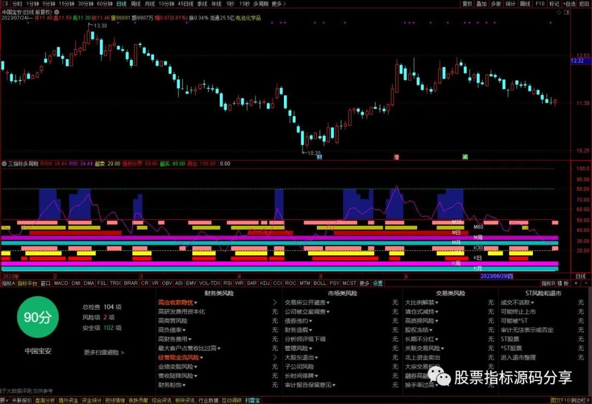This screenshot has width=592, height=404.
Task: Add stock via +自选
Action: click(x=570, y=3)
